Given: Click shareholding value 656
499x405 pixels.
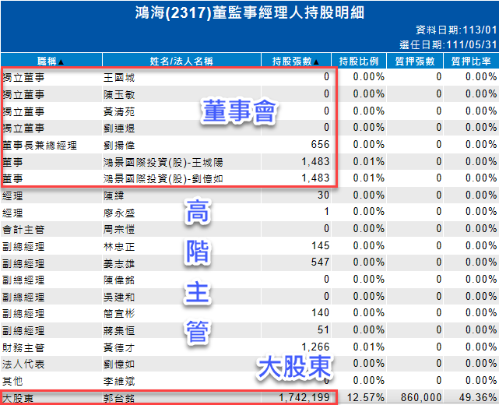Looking at the screenshot, I should pos(320,144).
